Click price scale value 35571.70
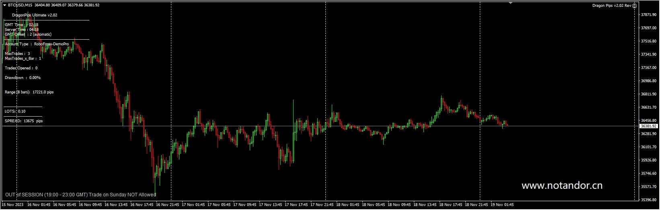This screenshot has width=660, height=210. (x=649, y=187)
